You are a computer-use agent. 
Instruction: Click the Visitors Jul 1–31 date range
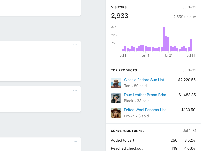189,7
